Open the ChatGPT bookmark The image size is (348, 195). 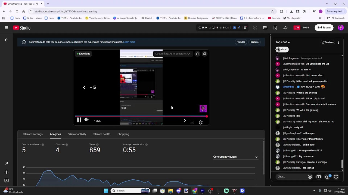[147, 18]
